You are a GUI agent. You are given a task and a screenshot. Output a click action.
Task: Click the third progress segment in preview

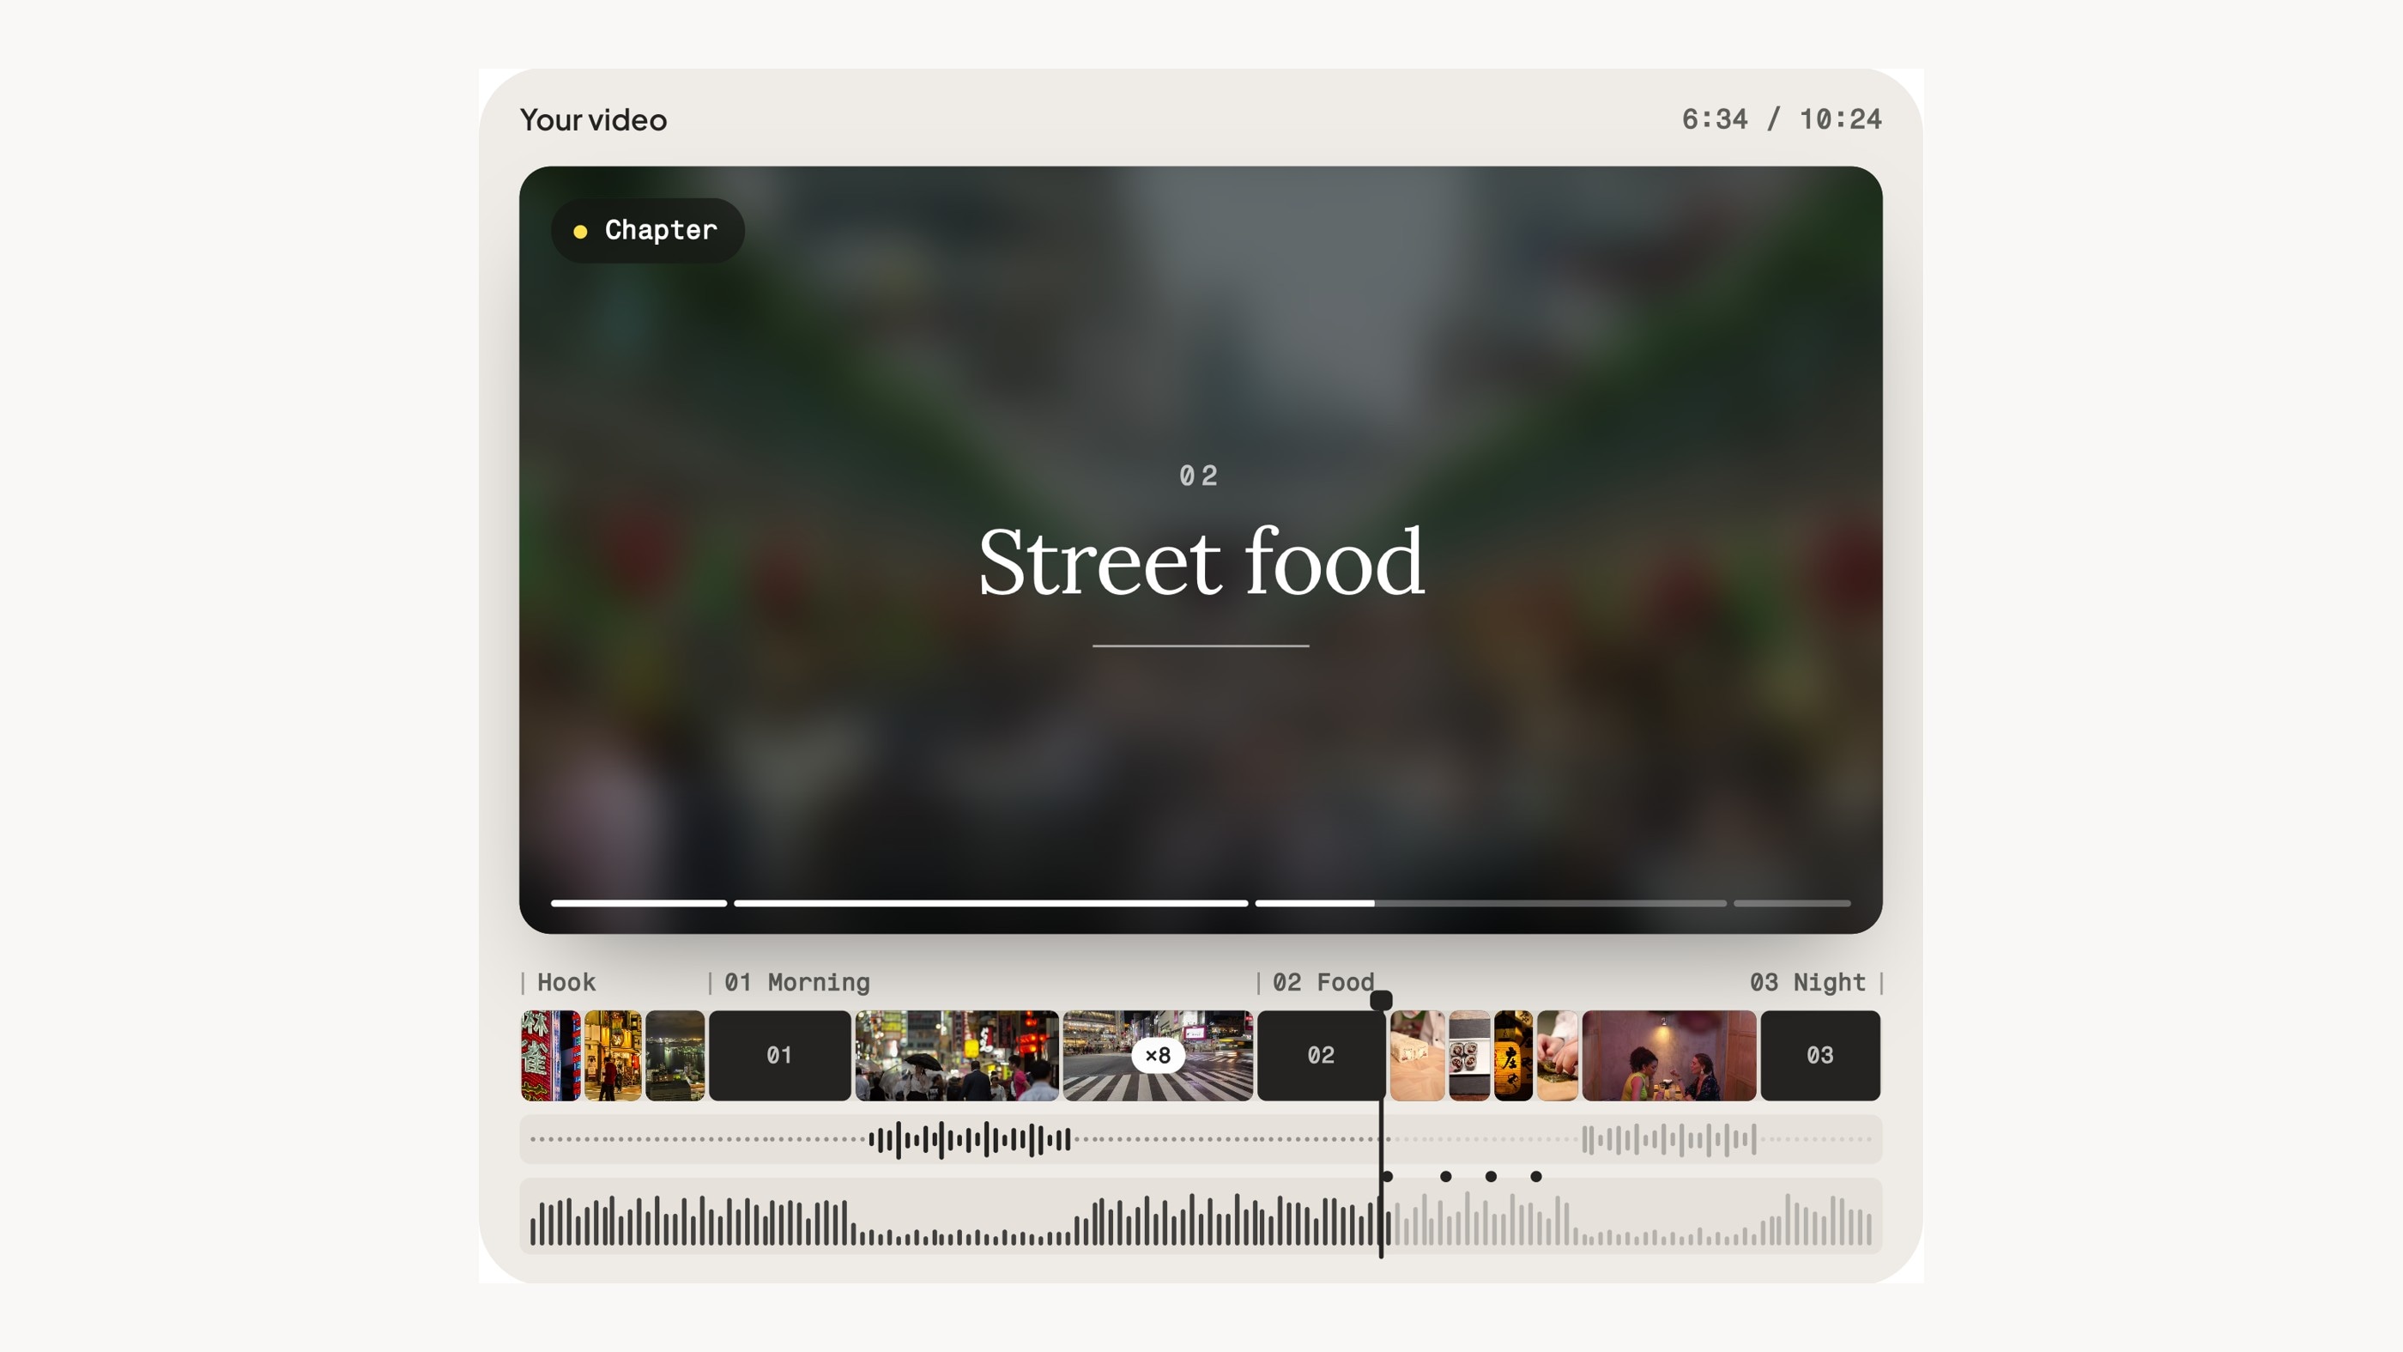[x=1491, y=902]
